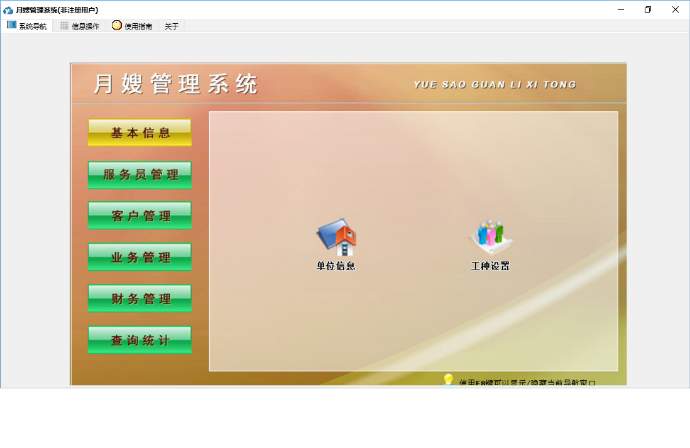Open 查询统计 section

[140, 340]
